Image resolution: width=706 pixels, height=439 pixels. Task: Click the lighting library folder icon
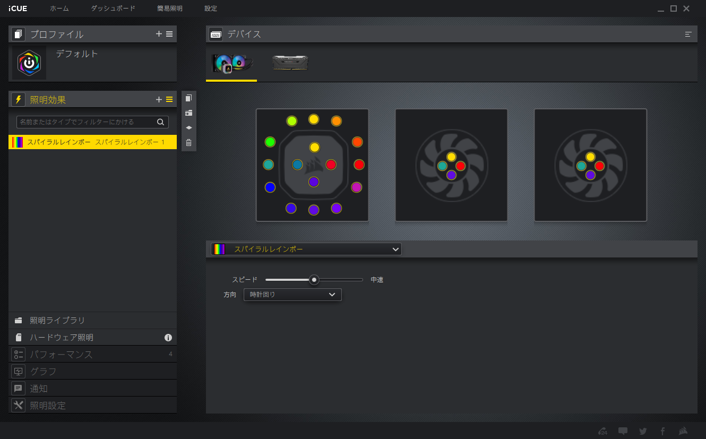[x=19, y=321]
